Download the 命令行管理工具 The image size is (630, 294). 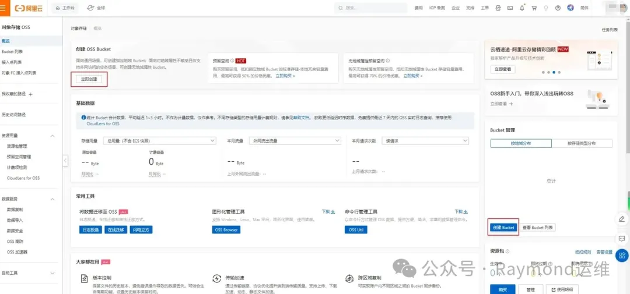(461, 211)
